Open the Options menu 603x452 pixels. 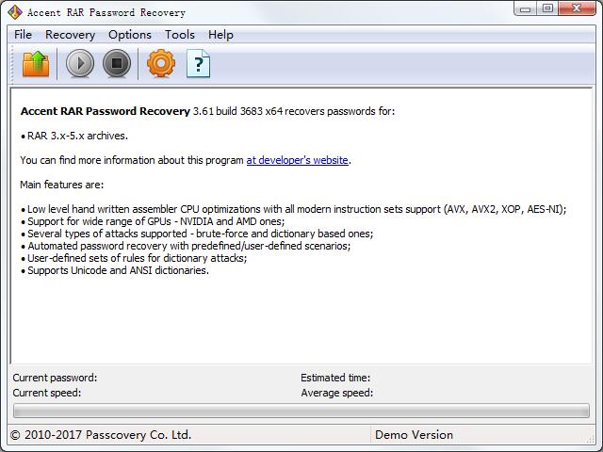pyautogui.click(x=130, y=35)
